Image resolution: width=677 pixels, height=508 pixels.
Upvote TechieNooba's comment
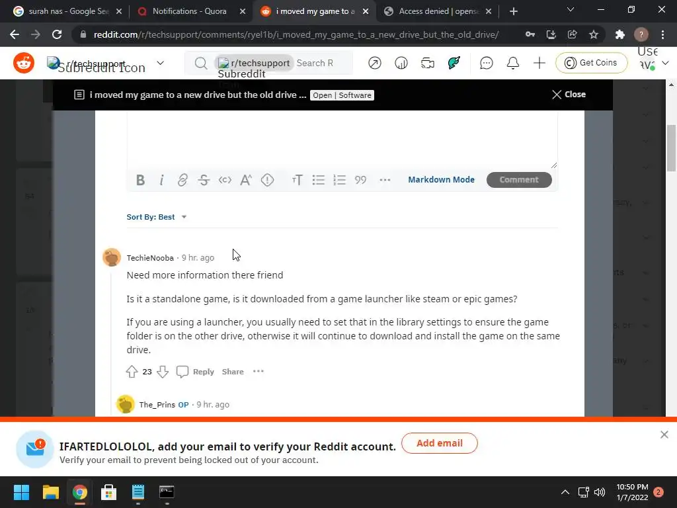click(x=132, y=372)
